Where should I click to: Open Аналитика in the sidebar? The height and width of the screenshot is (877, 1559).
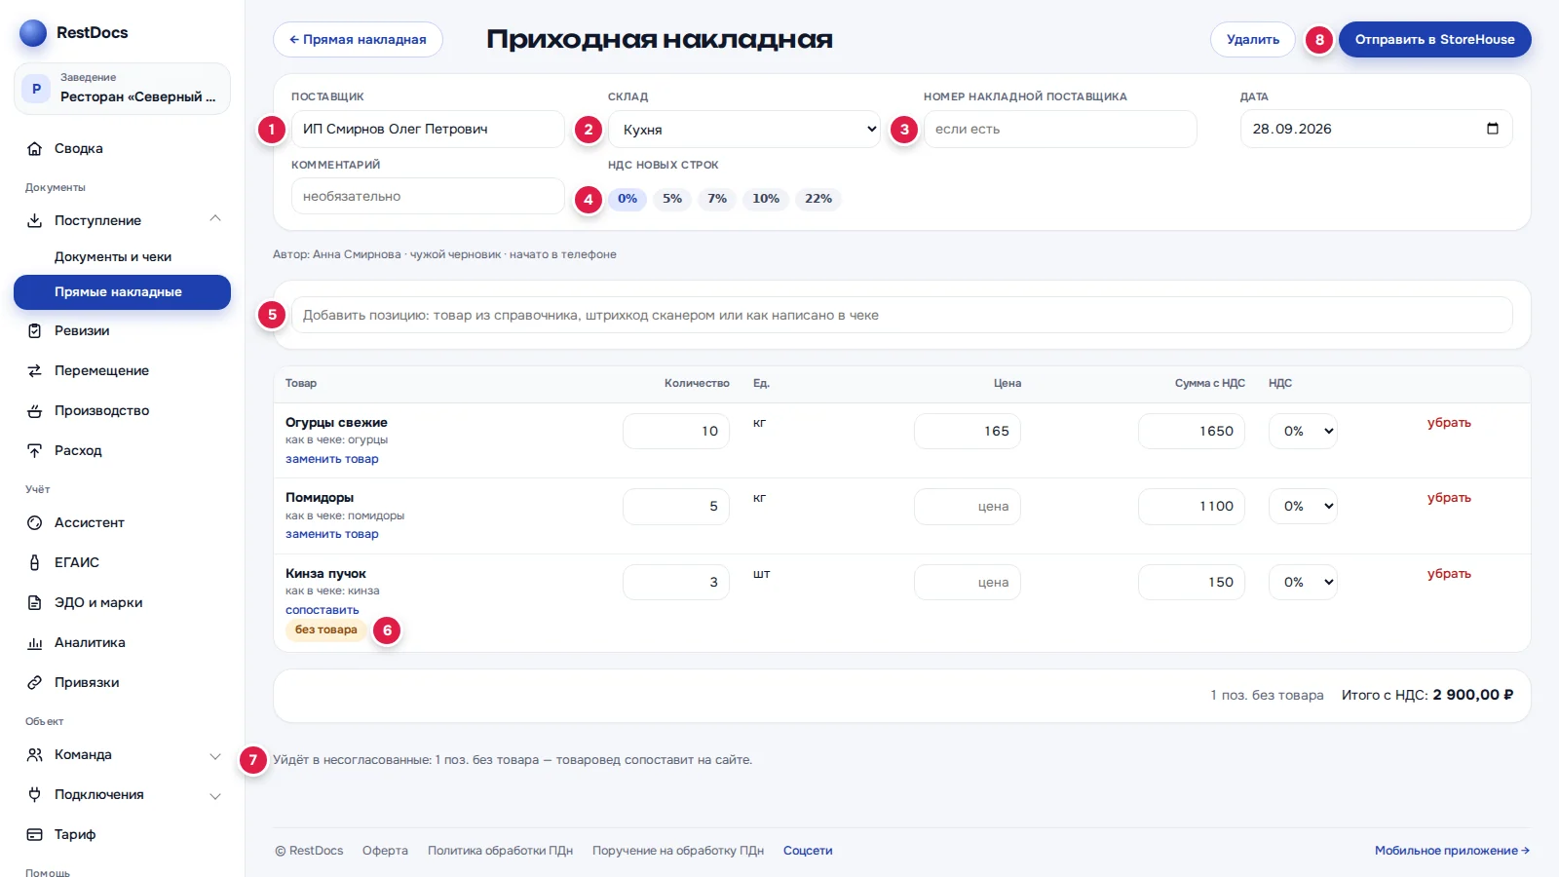coord(122,643)
